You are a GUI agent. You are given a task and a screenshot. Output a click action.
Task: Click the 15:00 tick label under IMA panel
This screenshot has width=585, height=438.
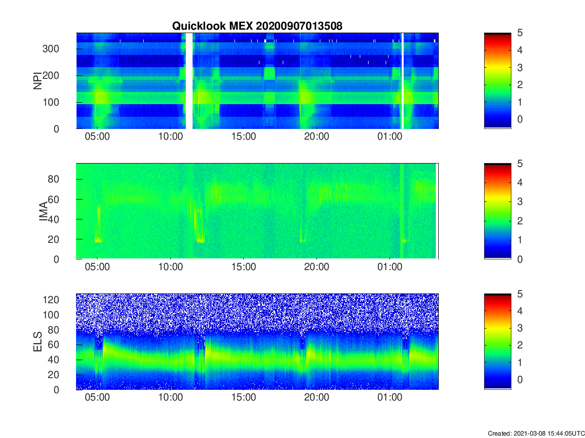(x=244, y=267)
